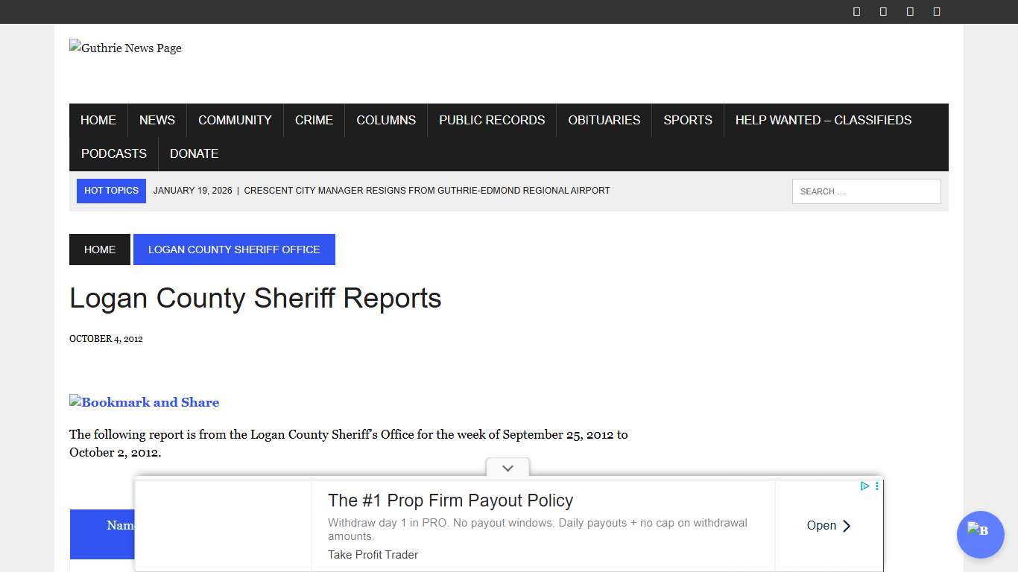The width and height of the screenshot is (1018, 572).
Task: Click the AdChoices triangle icon on the ad
Action: (864, 486)
